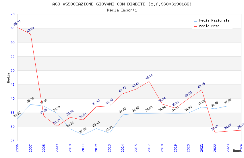Click the 27.71 national average label
244x158 pixels.
click(109, 129)
